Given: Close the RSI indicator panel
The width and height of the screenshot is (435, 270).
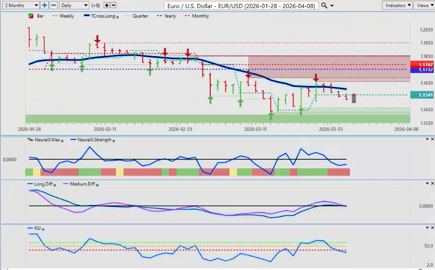Looking at the screenshot, I should [x=432, y=228].
